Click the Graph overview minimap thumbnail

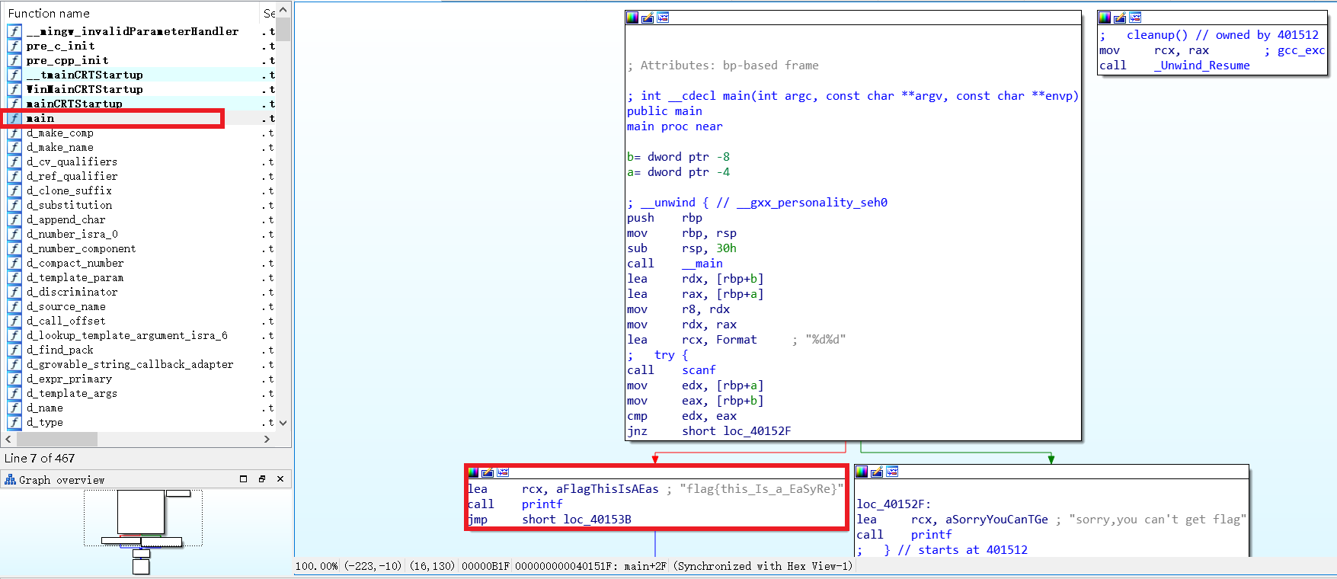(x=143, y=532)
